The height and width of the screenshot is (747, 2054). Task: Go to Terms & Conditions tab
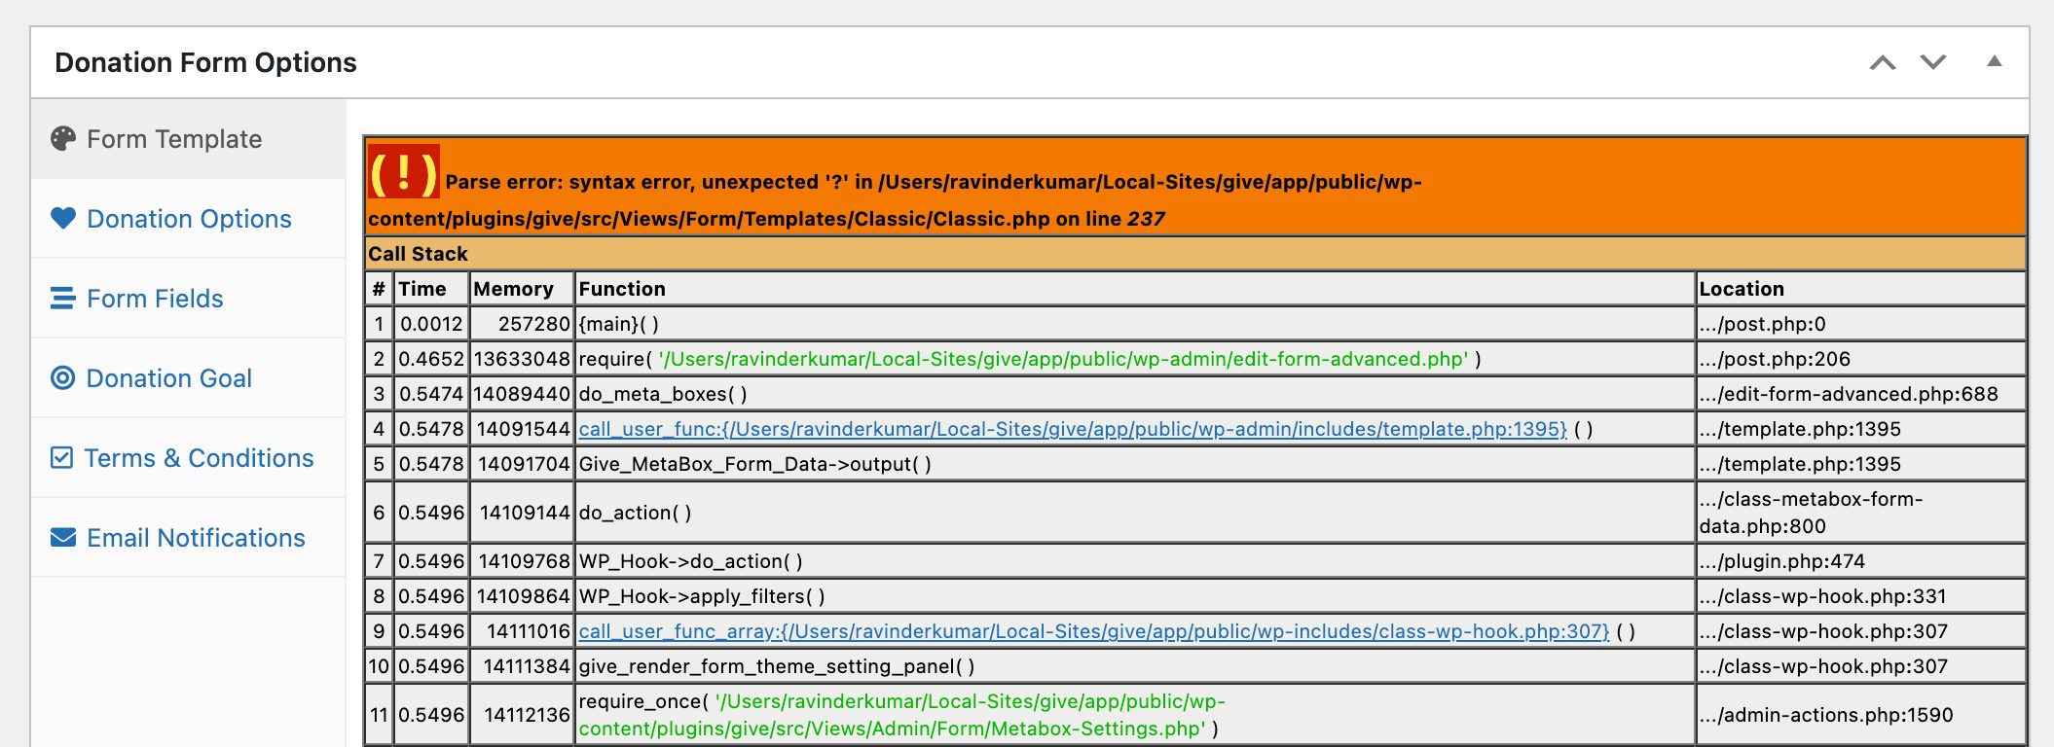pyautogui.click(x=188, y=458)
